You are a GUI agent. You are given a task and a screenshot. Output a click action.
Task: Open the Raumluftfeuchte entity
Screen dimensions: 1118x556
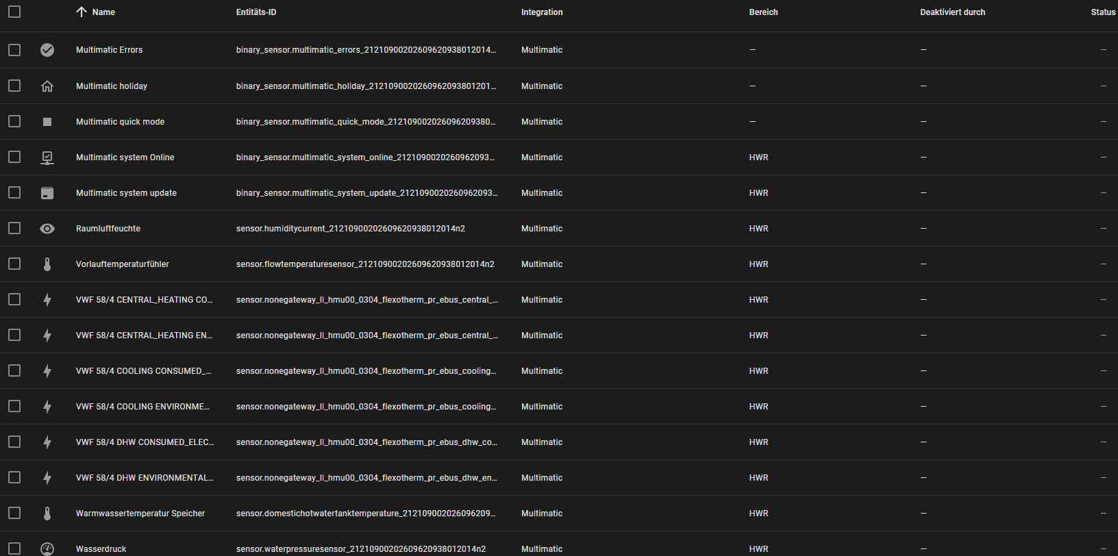coord(108,229)
